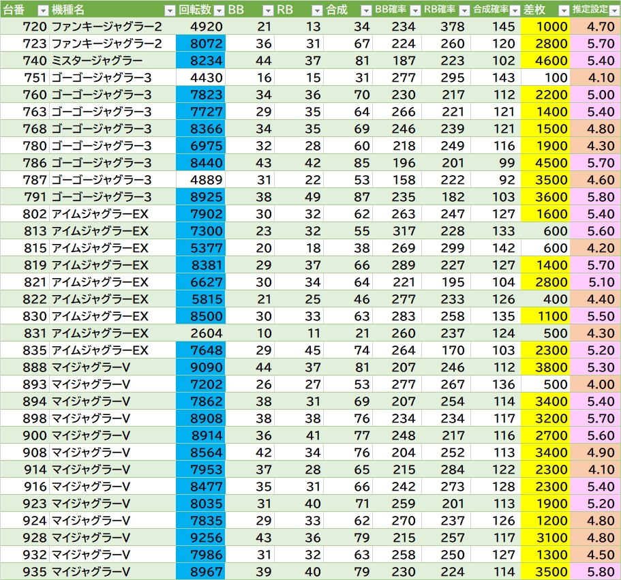Select spin count cell 8381

point(201,265)
